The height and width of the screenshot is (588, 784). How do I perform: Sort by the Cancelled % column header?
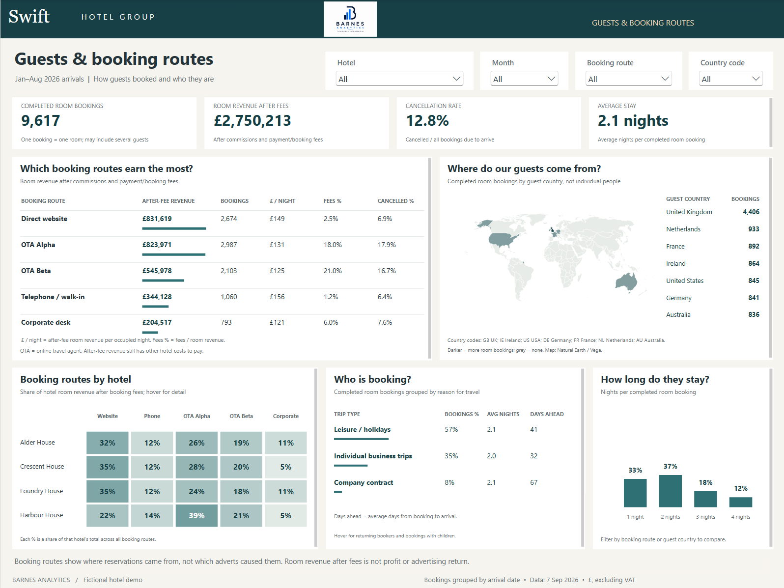tap(395, 201)
